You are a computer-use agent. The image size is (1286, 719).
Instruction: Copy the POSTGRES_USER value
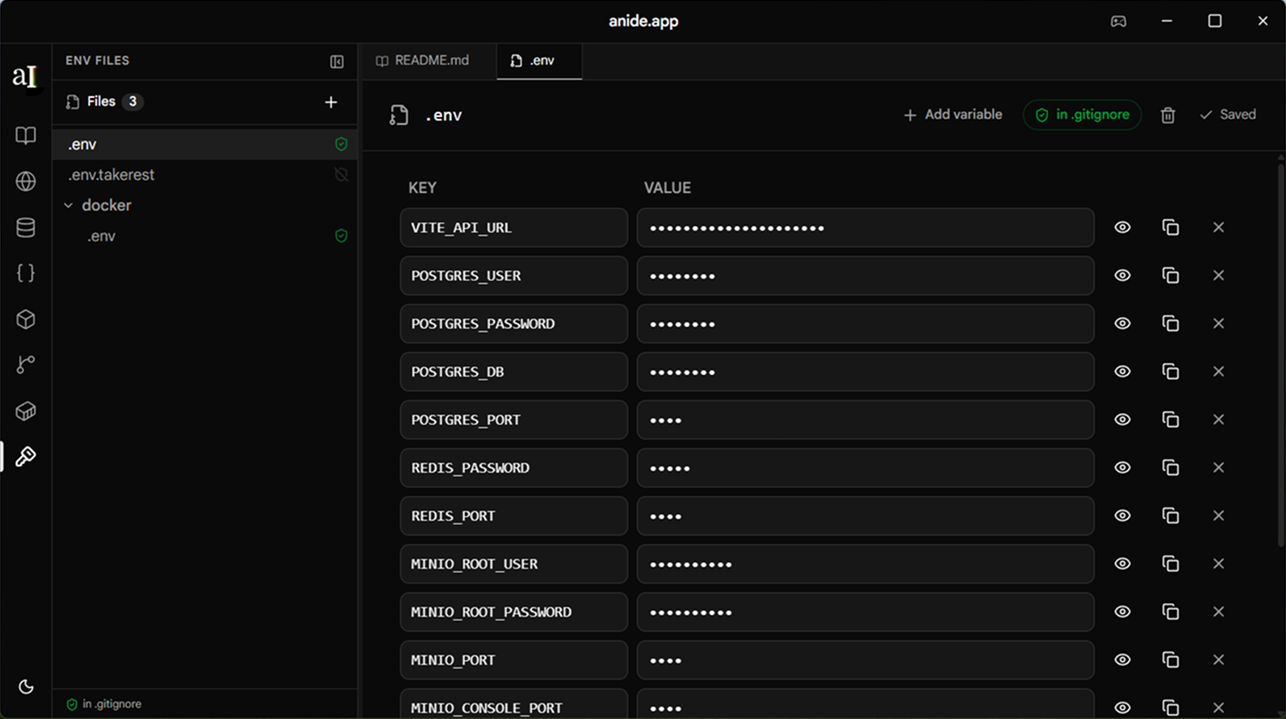click(1171, 275)
